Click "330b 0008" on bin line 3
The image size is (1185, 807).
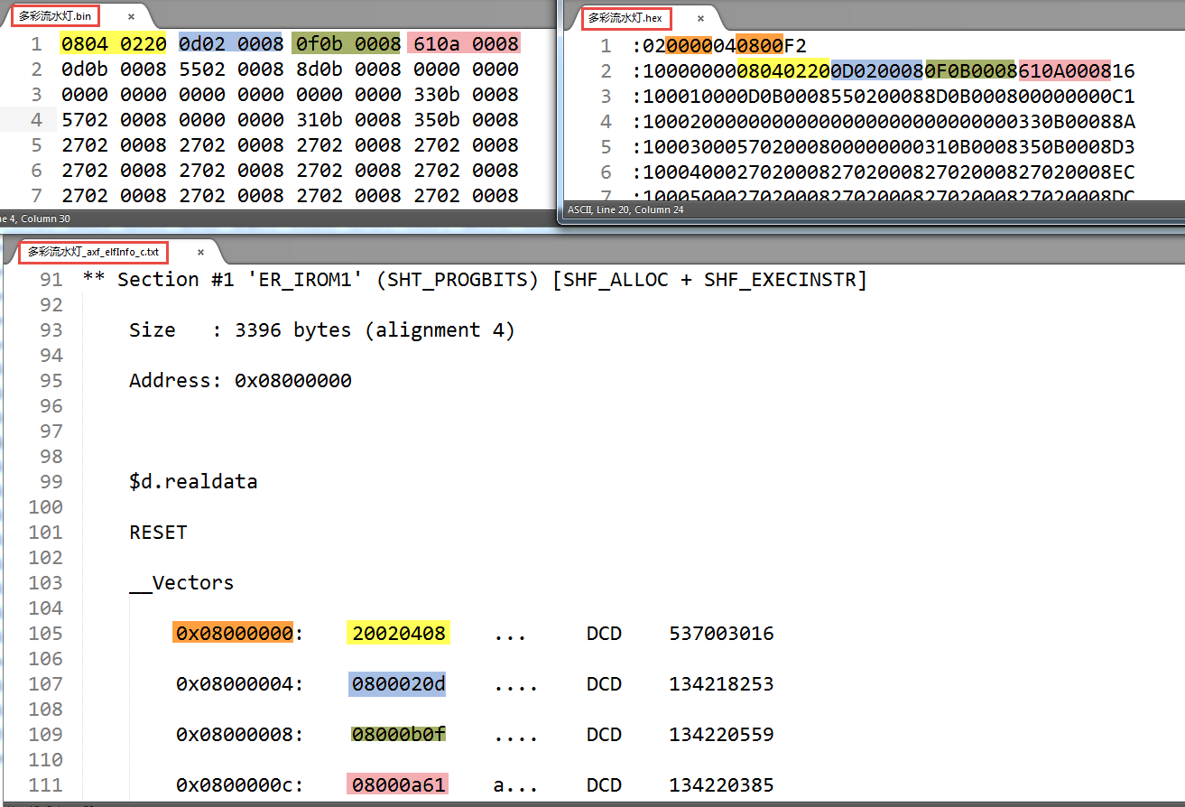click(466, 94)
